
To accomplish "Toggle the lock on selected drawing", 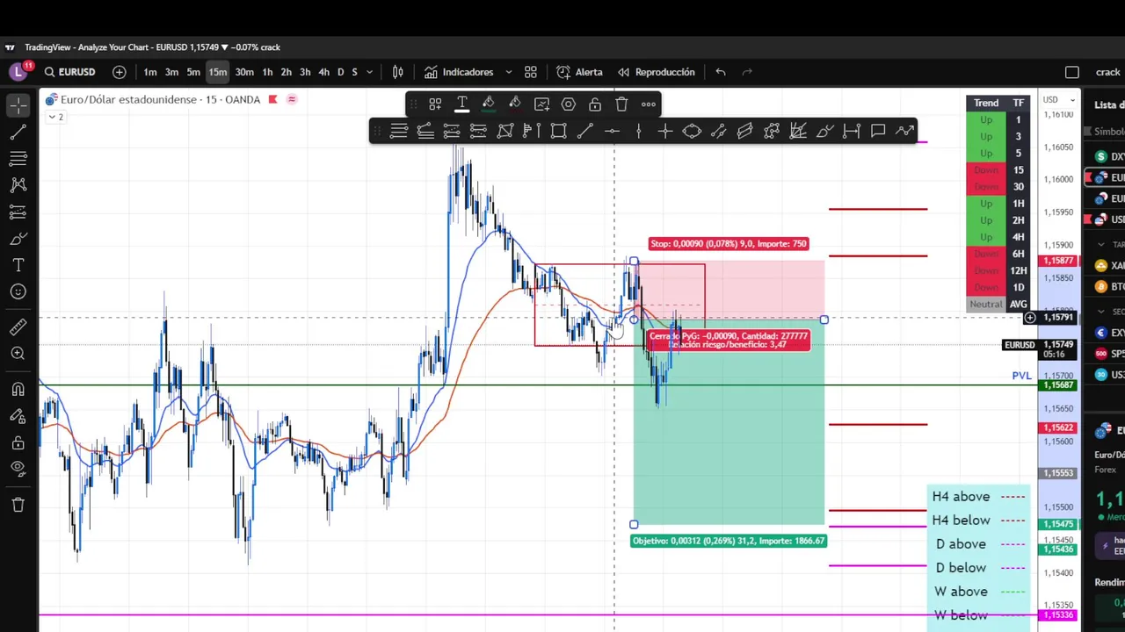I will coord(595,104).
